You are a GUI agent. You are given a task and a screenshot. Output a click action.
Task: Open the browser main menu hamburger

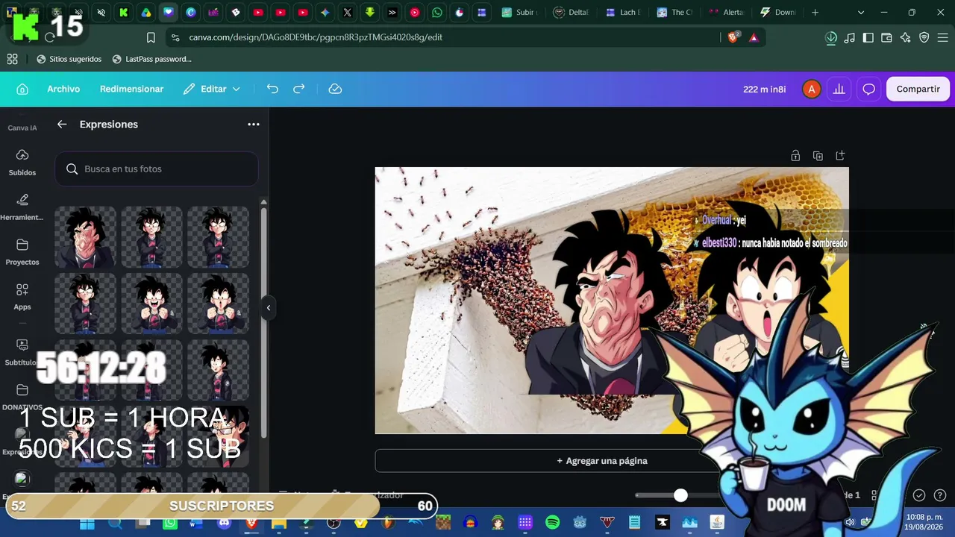tap(942, 37)
